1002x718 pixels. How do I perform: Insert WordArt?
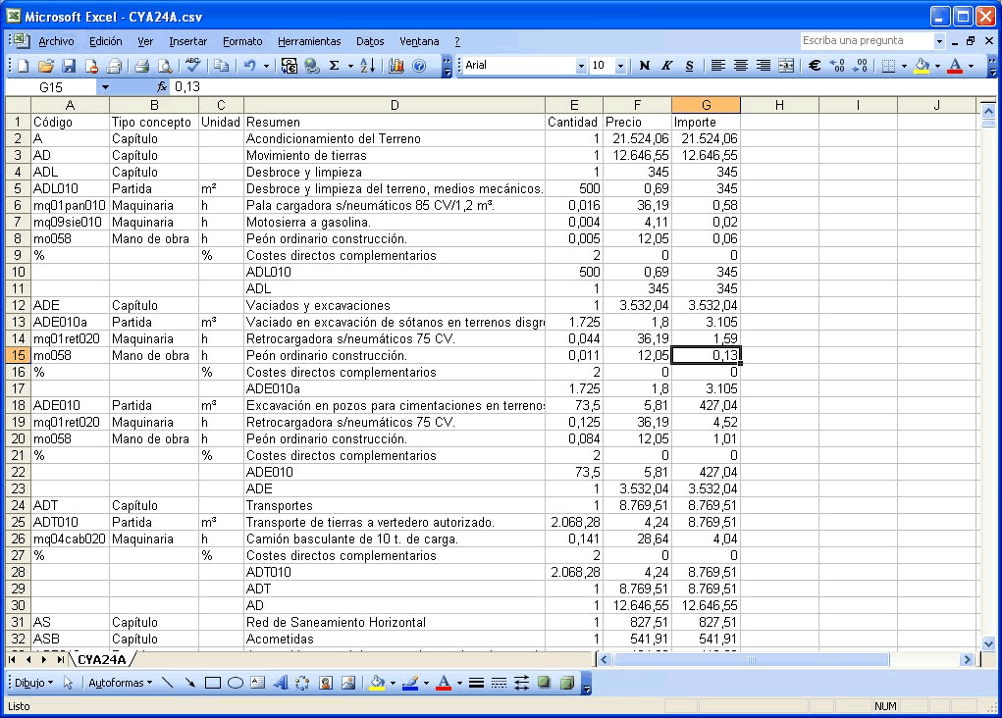[x=280, y=683]
